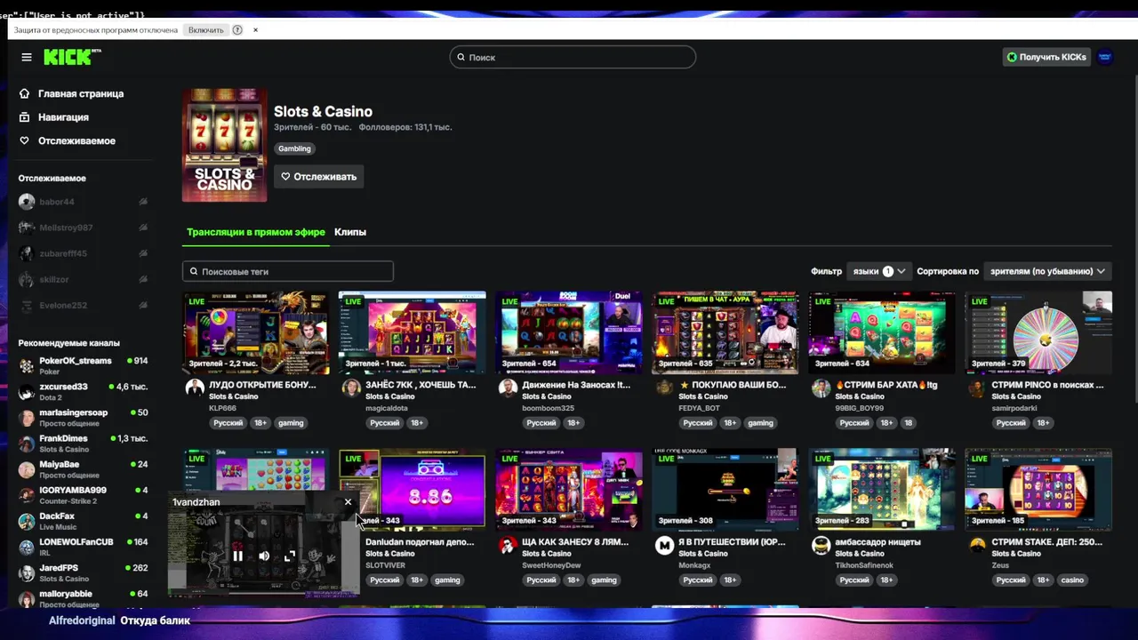
Task: Close the 1vandzhan mini player
Action: (x=348, y=502)
